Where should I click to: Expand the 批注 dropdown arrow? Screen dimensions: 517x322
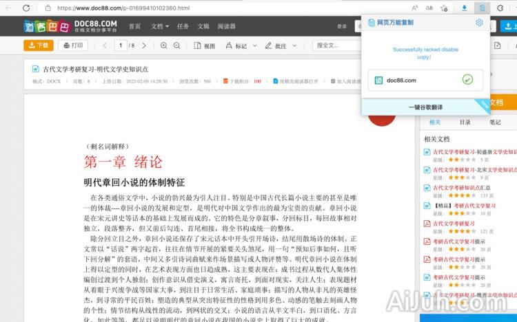tap(294, 46)
